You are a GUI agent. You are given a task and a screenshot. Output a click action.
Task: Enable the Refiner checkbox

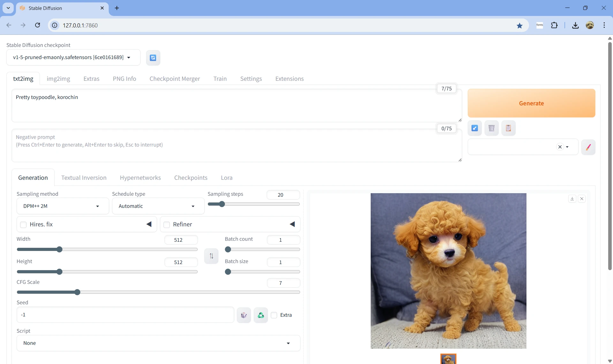pyautogui.click(x=167, y=224)
